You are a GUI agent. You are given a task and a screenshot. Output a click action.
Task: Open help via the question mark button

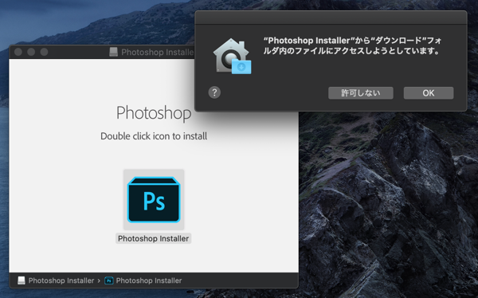pyautogui.click(x=214, y=92)
